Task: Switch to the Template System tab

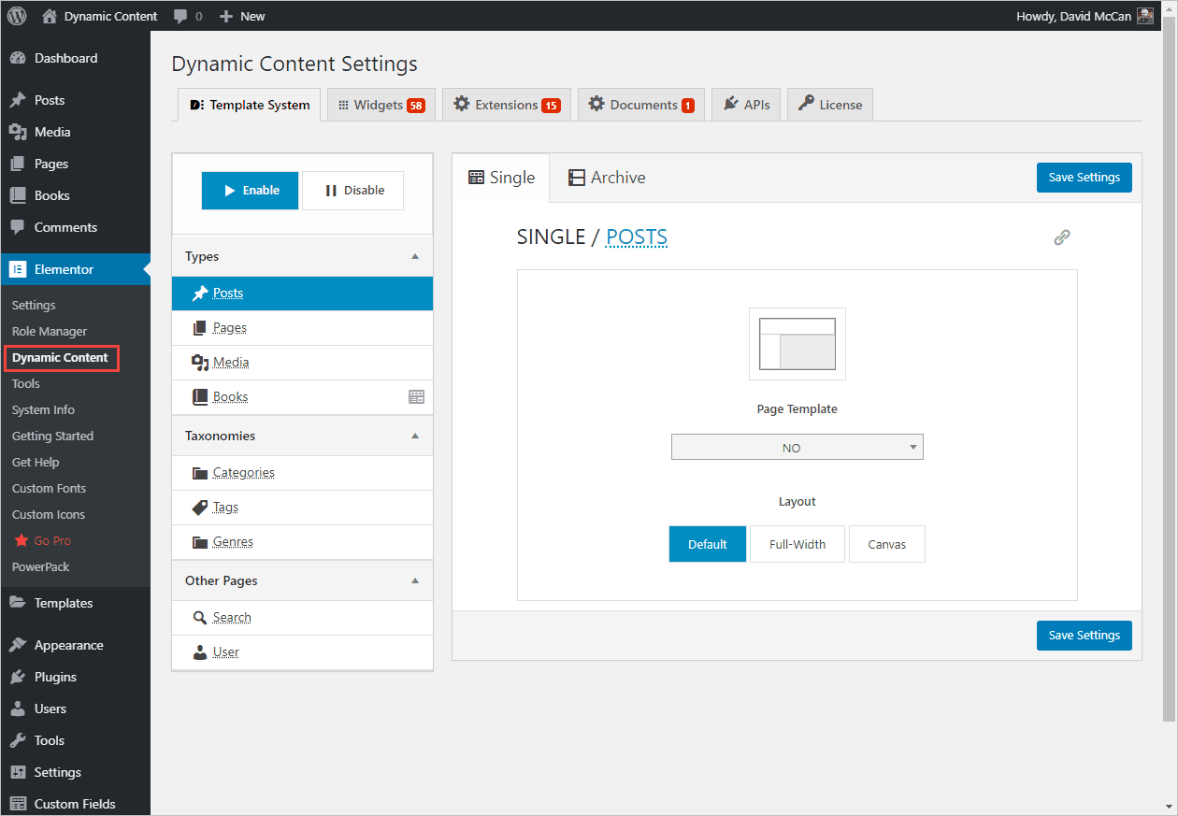Action: pyautogui.click(x=250, y=105)
